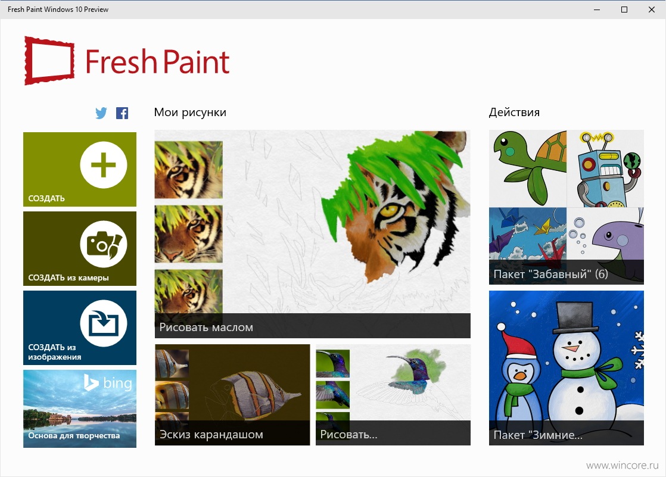Select the green turtle picture
The height and width of the screenshot is (477, 666).
coord(528,169)
